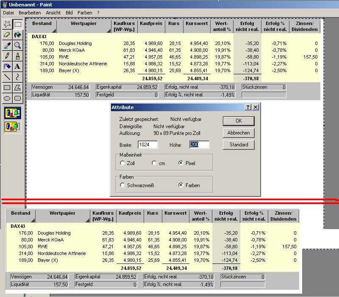Pick the Airbrush spray tool
339x297 pixels.
7,66
